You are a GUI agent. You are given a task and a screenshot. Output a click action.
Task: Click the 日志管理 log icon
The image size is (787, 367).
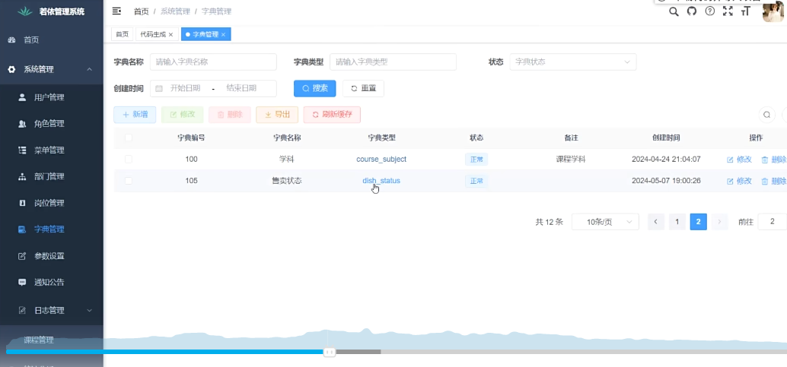(x=22, y=310)
